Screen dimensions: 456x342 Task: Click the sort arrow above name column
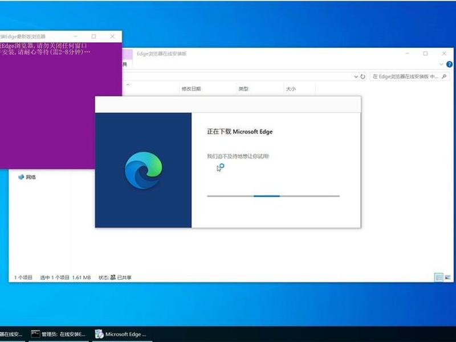coord(128,84)
